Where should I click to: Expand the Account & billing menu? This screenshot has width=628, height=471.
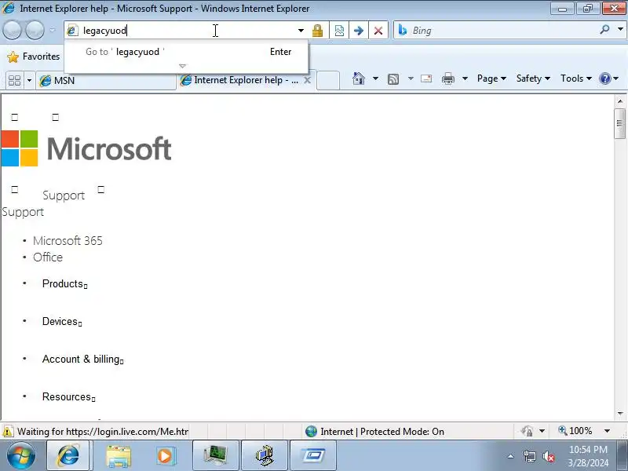coord(83,359)
